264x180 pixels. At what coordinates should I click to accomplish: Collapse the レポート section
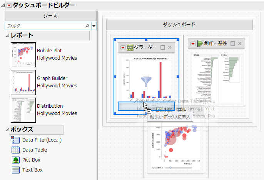pyautogui.click(x=7, y=35)
